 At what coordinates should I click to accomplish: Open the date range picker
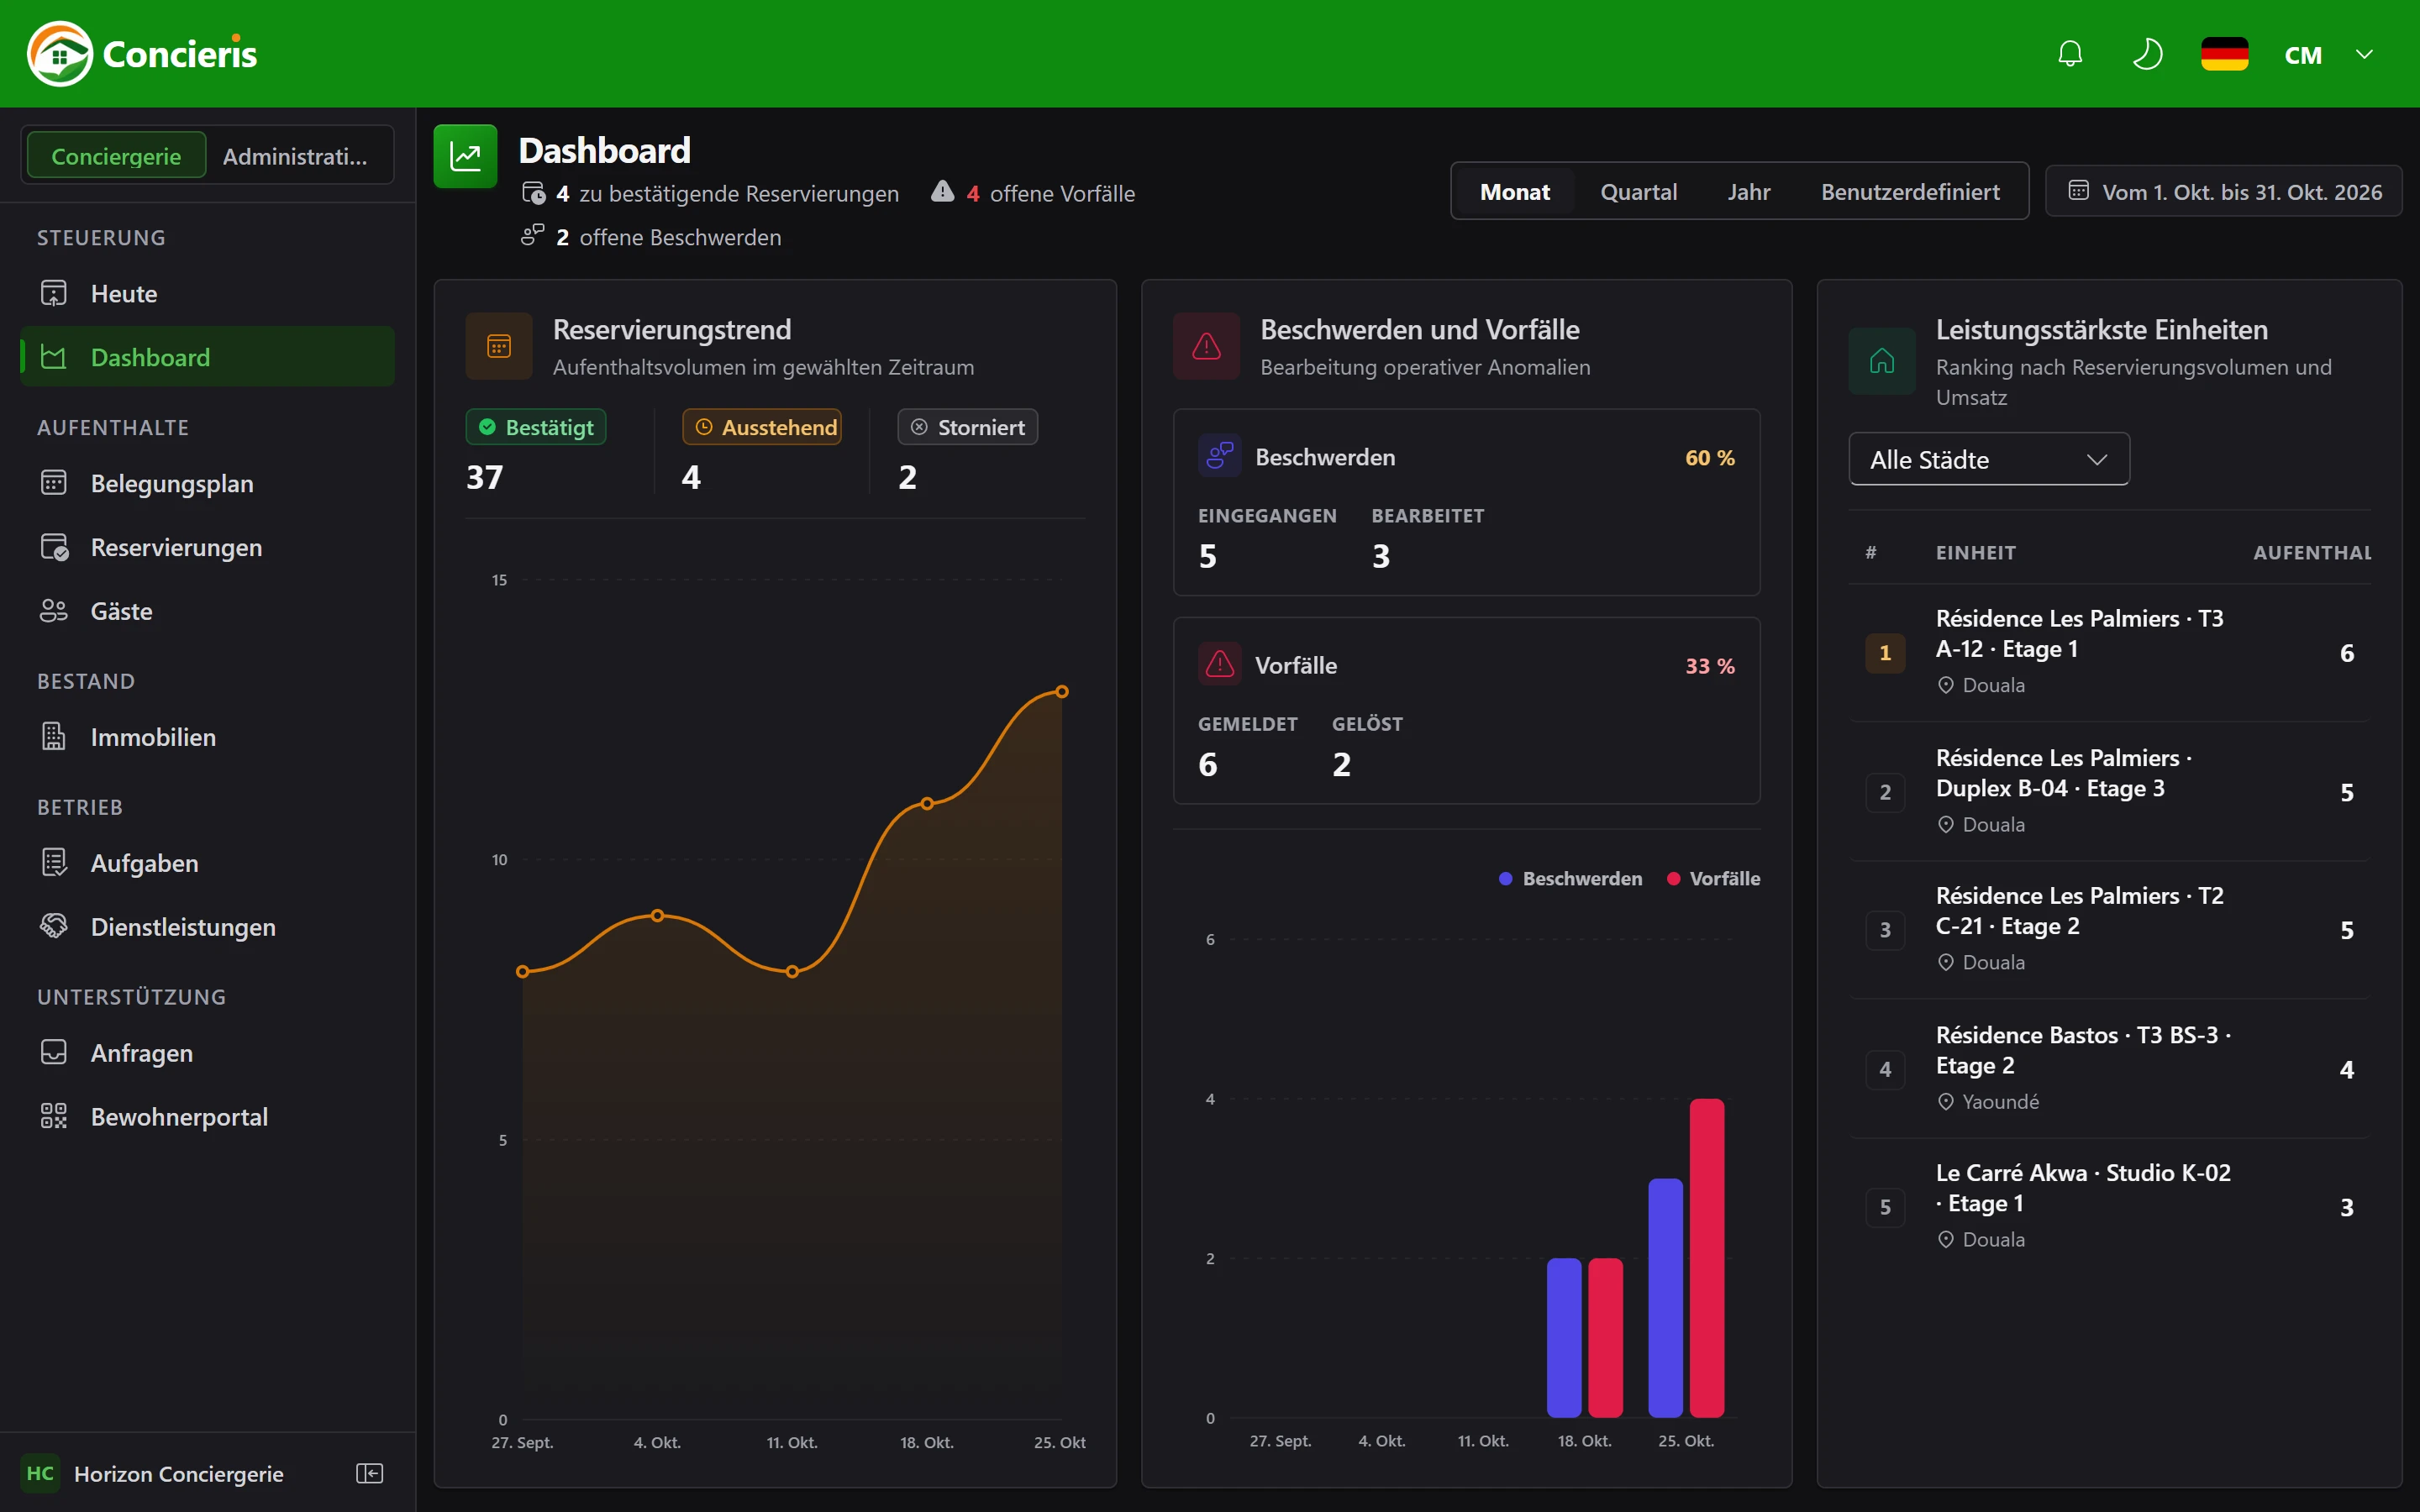point(2223,191)
